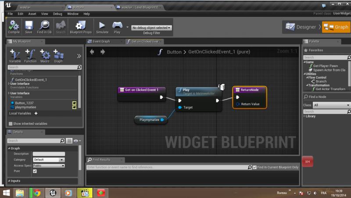The image size is (351, 198).
Task: Click the My Blueprint vertical scrollbar
Action: click(79, 92)
